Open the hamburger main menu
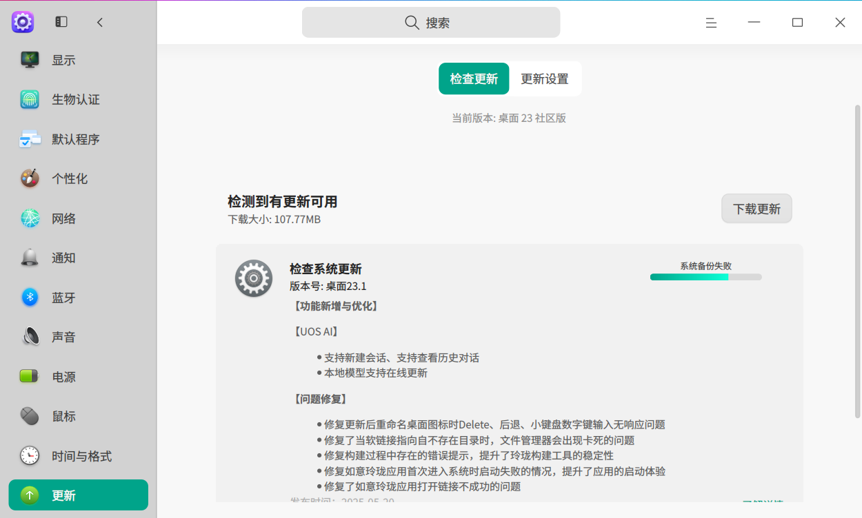This screenshot has width=862, height=518. (711, 23)
